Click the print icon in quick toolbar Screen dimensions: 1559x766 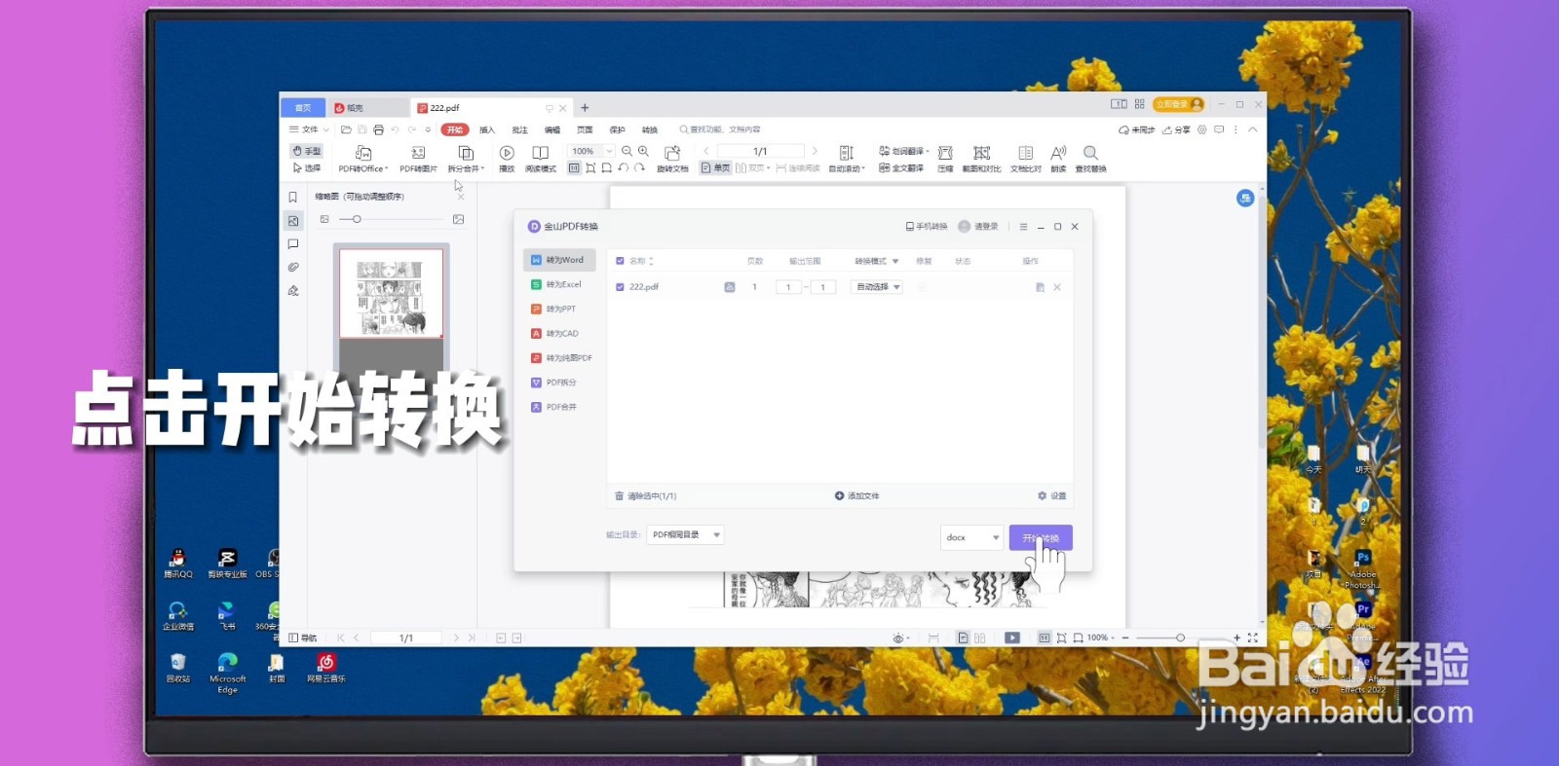[378, 129]
